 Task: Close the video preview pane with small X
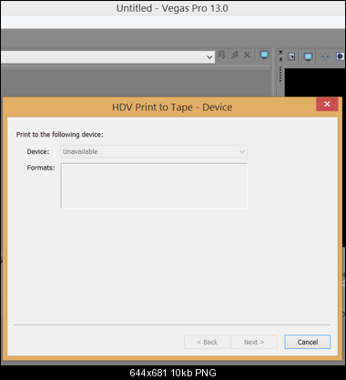(280, 52)
